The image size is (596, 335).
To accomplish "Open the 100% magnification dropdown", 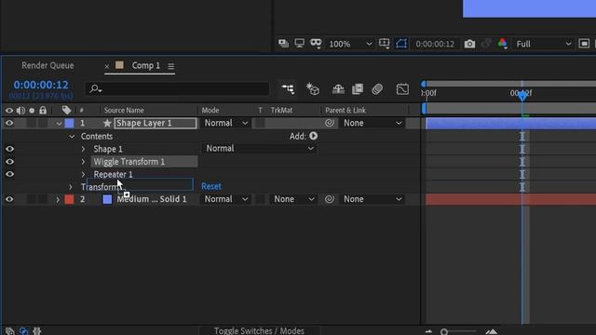I will pyautogui.click(x=350, y=44).
